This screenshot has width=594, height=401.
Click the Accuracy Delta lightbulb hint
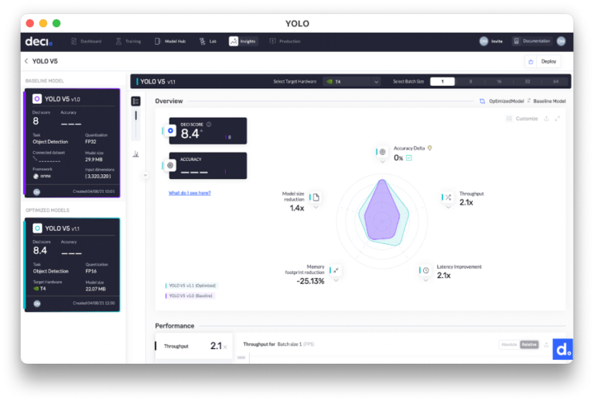(x=429, y=148)
